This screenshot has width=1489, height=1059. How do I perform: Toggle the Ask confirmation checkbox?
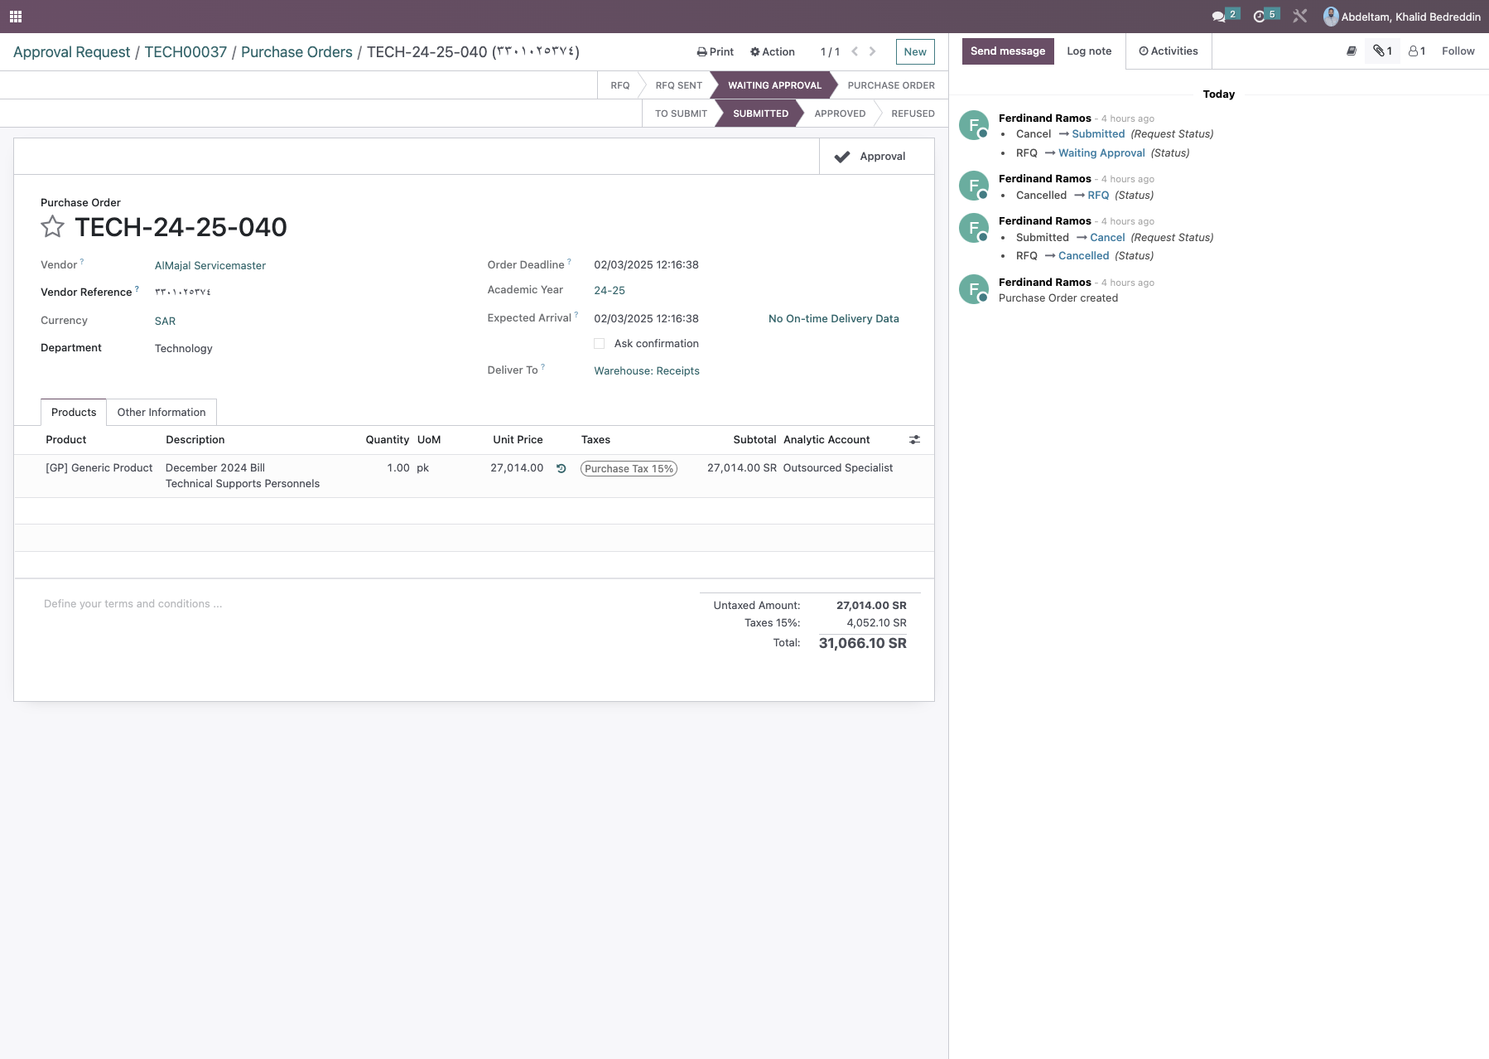(x=599, y=344)
